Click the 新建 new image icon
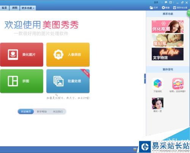 click(x=163, y=8)
